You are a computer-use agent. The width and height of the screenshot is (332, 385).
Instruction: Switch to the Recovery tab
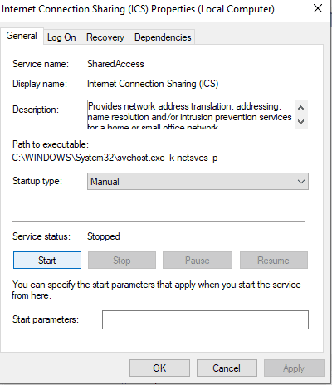pyautogui.click(x=105, y=37)
